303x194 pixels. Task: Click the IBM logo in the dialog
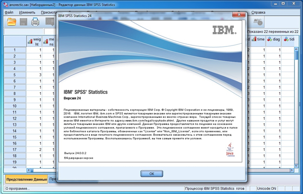[x=224, y=30]
